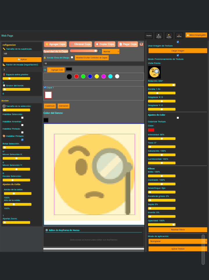Toggle the Colorizar Textura checkbox
Image resolution: width=209 pixels, height=280 pixels.
[x=178, y=118]
